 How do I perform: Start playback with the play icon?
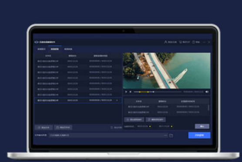coord(126,92)
